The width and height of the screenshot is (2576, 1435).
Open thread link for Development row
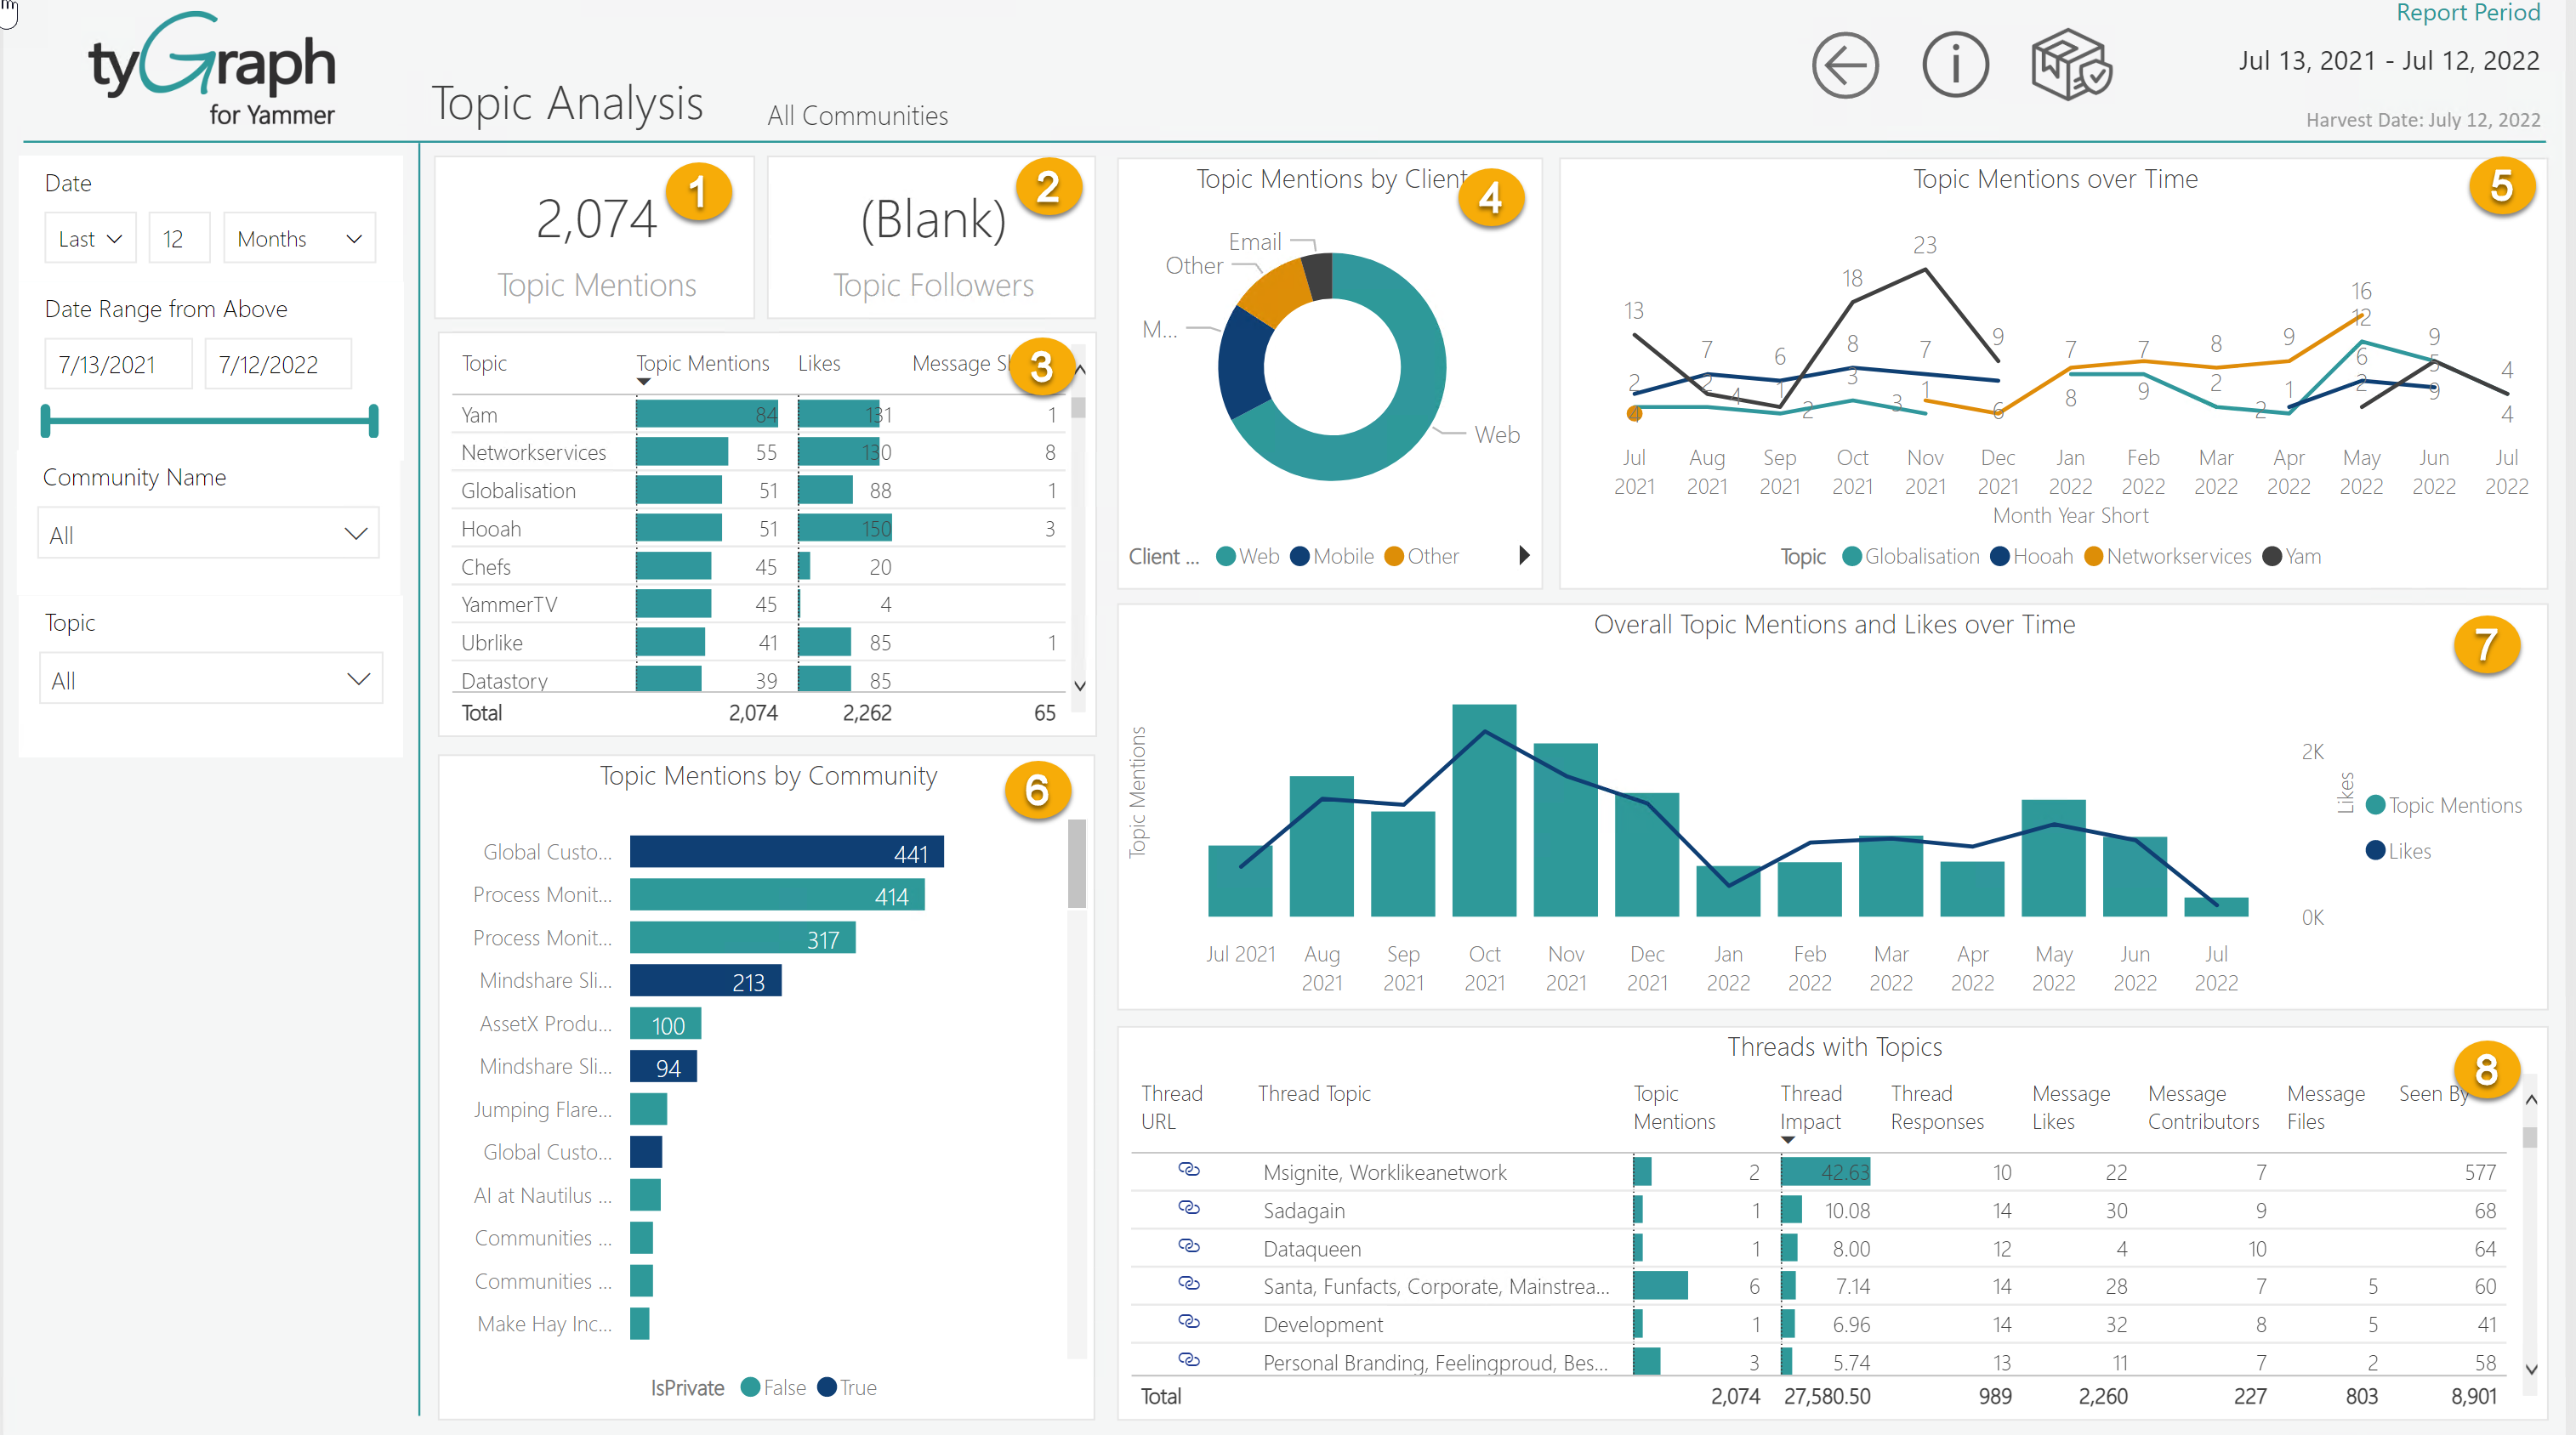tap(1190, 1323)
